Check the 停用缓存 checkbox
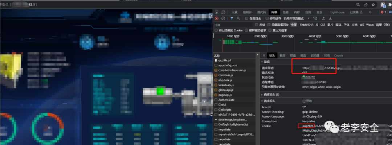This screenshot has width=392, height=145. [267, 18]
